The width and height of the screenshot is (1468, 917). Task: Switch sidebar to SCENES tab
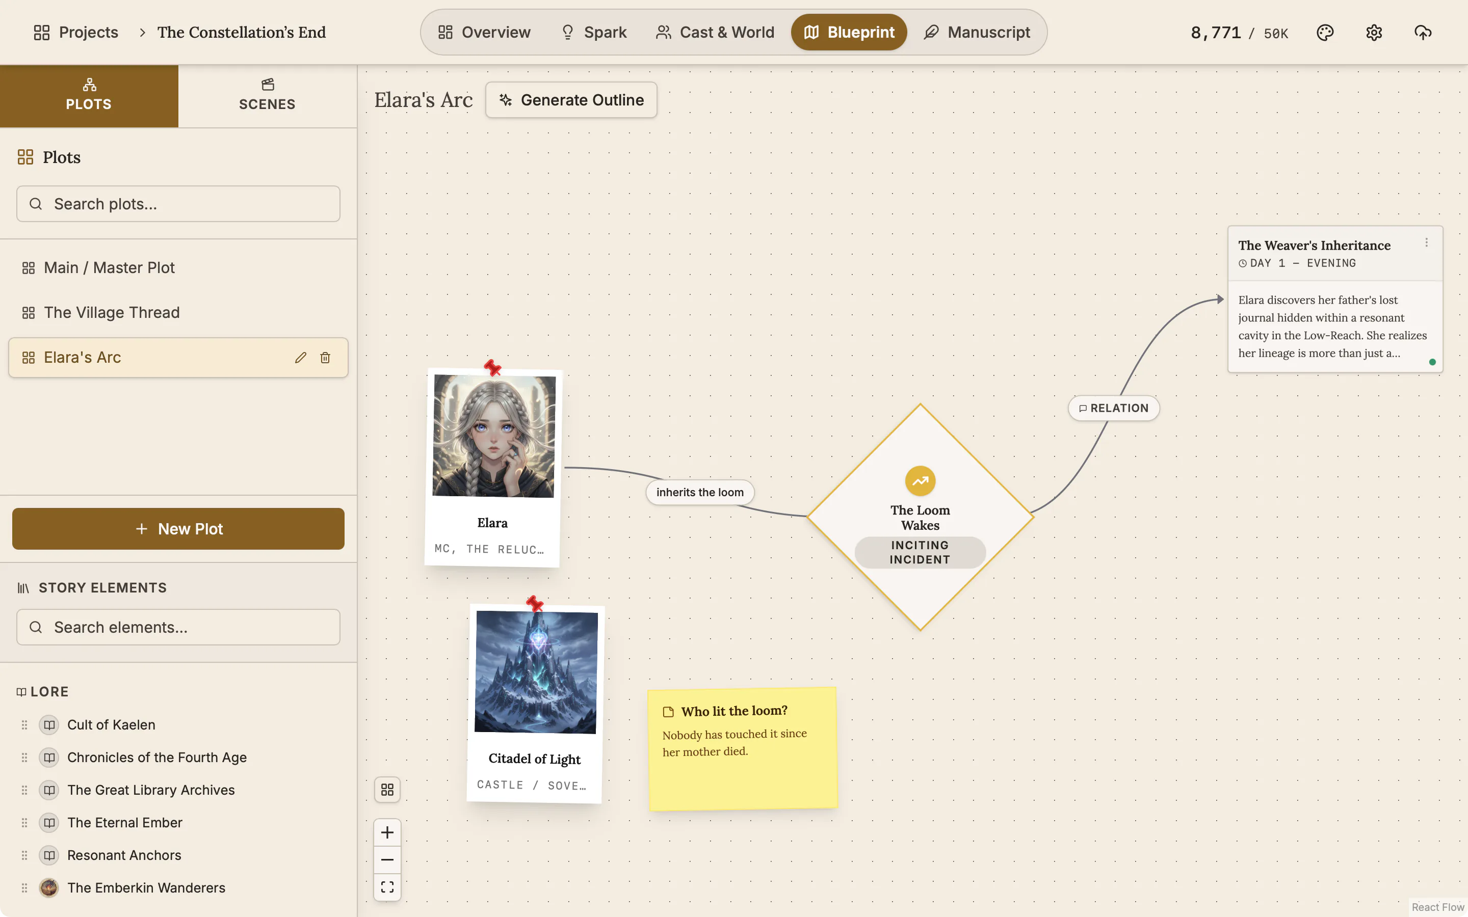click(x=268, y=96)
